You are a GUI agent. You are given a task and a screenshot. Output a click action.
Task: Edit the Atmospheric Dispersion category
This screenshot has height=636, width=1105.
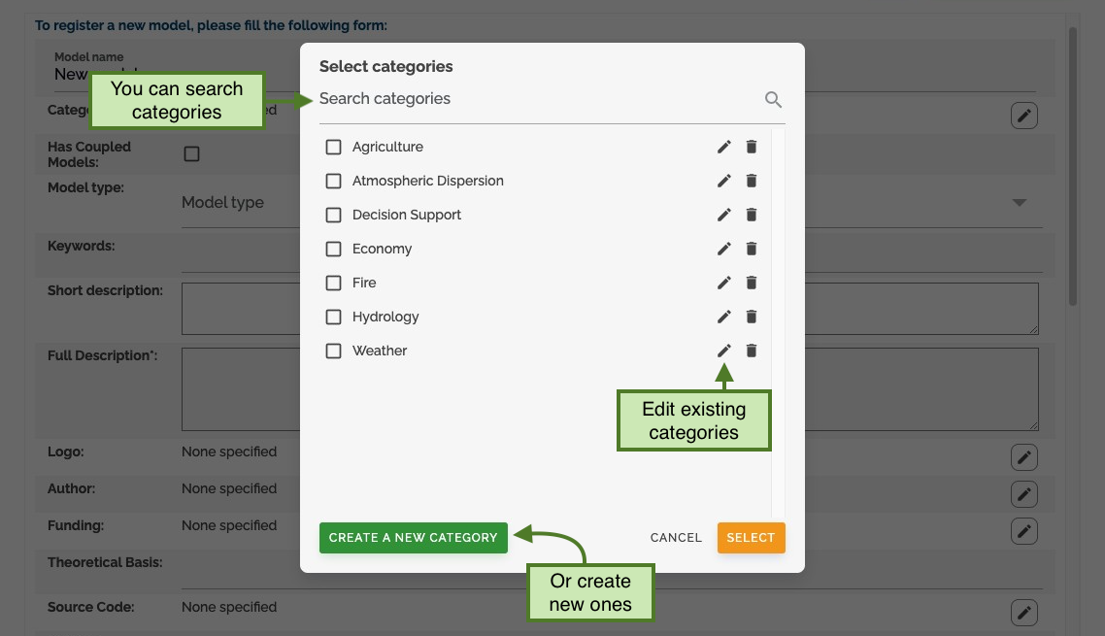[x=723, y=181]
